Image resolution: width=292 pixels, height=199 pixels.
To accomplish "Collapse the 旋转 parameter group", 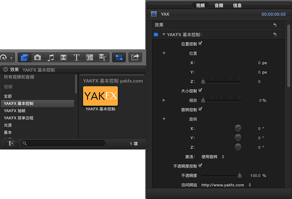I will [x=164, y=119].
